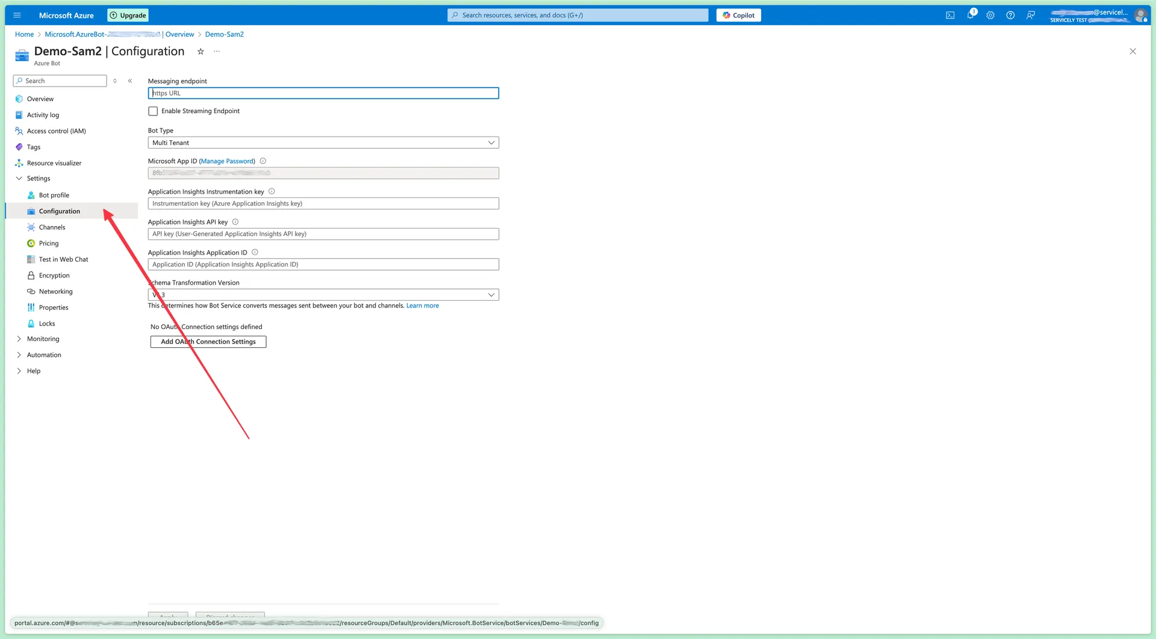Close the Configuration blade

pyautogui.click(x=1133, y=52)
